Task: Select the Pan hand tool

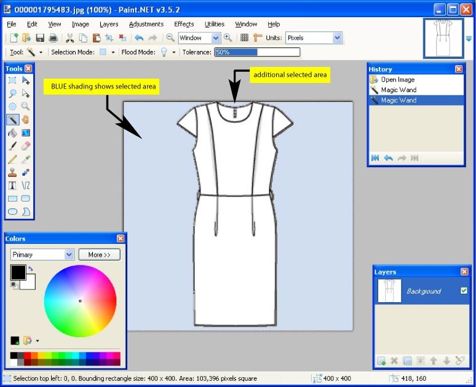Action: coord(26,119)
